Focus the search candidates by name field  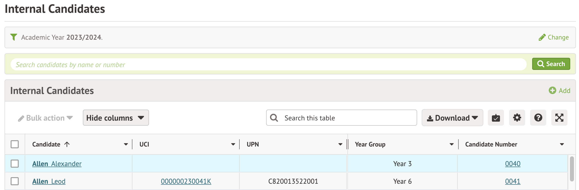pos(268,65)
